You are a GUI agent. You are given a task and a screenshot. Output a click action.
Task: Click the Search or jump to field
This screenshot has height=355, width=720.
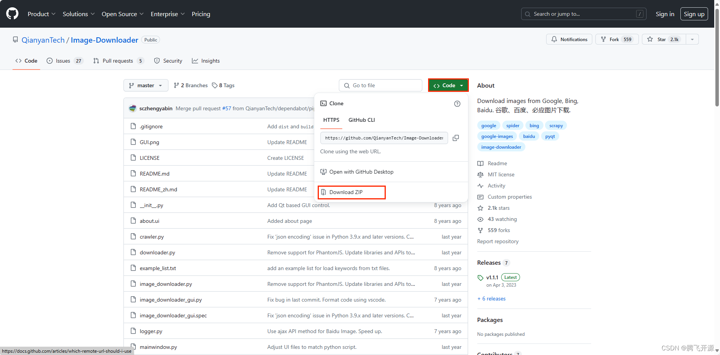(583, 14)
